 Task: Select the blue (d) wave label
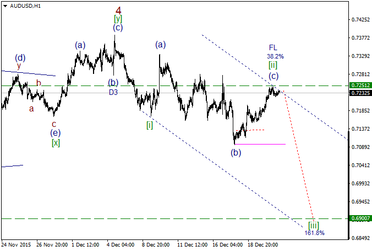tap(20, 58)
